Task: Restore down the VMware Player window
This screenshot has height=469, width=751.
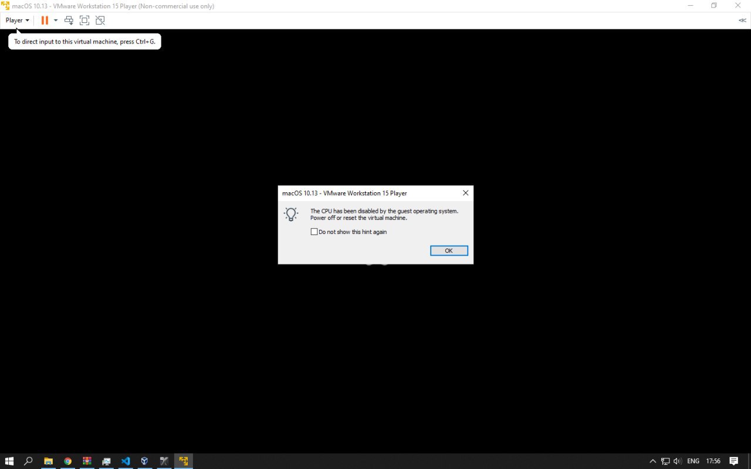Action: coord(714,5)
